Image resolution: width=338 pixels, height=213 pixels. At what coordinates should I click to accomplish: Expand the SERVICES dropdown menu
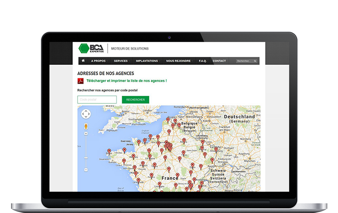point(121,61)
